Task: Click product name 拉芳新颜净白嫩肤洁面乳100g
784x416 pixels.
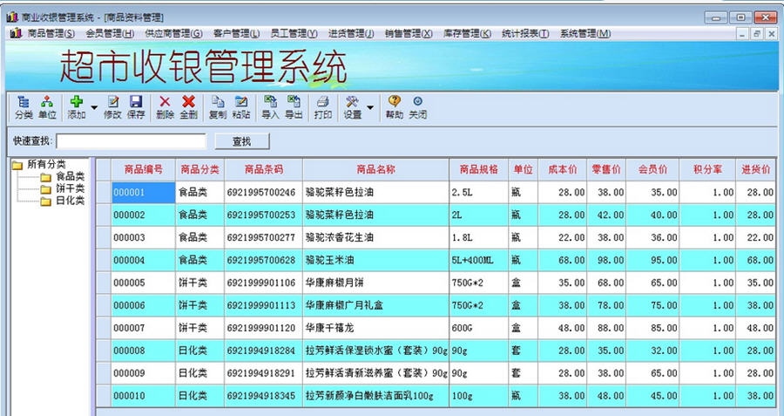Action: click(x=376, y=396)
